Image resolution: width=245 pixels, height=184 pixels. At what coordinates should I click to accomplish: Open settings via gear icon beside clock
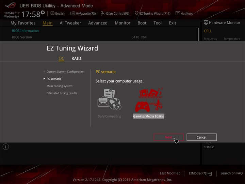click(43, 12)
